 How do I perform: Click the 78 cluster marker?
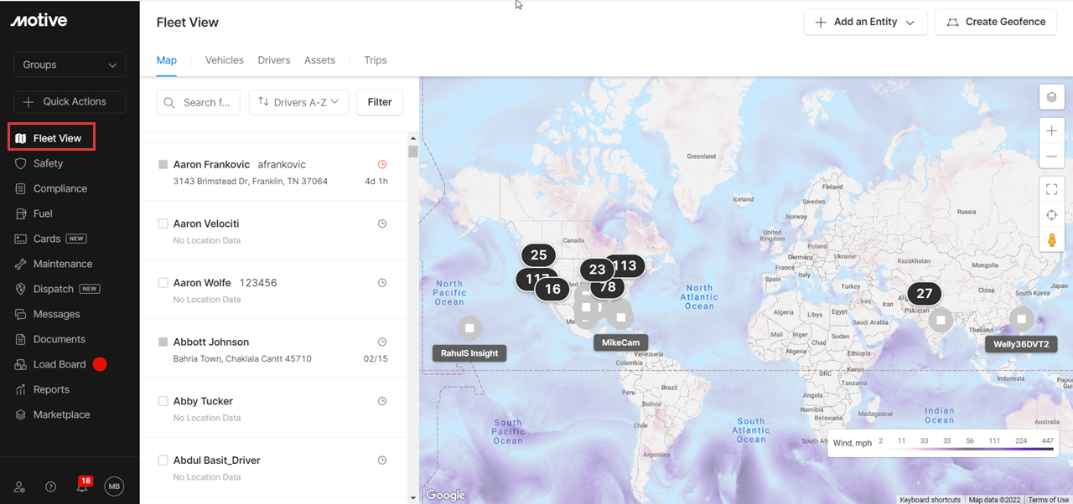pyautogui.click(x=609, y=287)
